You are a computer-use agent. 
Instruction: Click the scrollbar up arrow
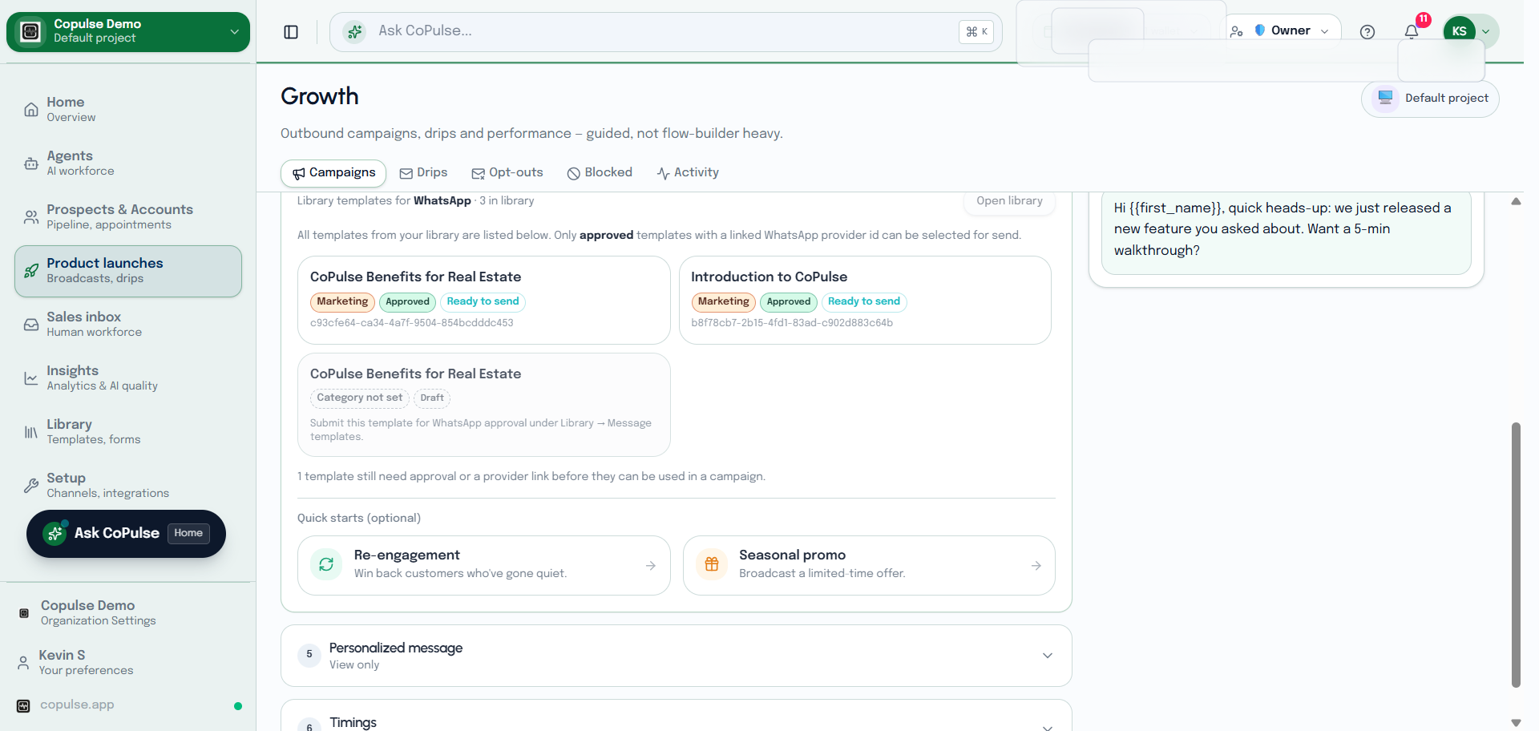point(1516,202)
